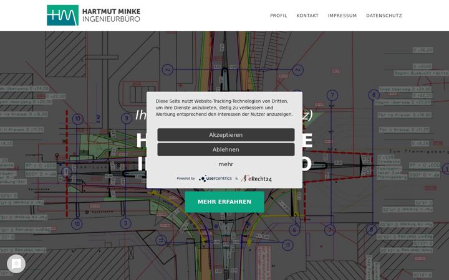Show more options with the mehr link
The width and height of the screenshot is (449, 280).
coord(226,164)
